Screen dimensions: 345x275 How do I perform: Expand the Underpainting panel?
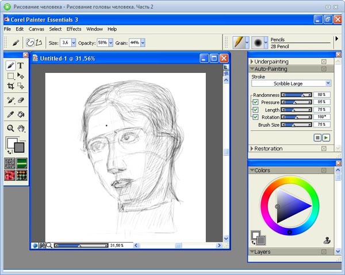(252, 61)
